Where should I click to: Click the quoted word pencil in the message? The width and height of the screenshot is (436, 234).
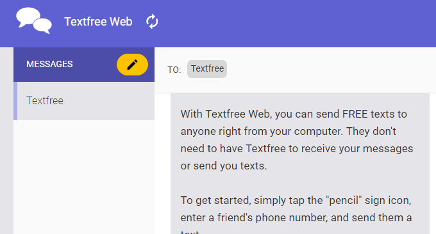click(344, 200)
